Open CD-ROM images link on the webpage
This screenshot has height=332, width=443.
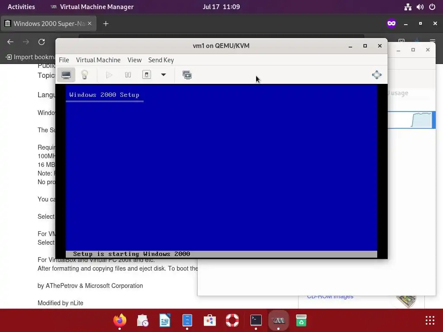(x=330, y=297)
